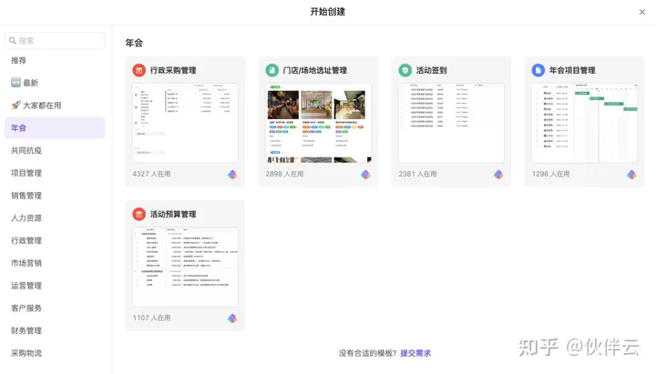
Task: Select 大家都在用 in the sidebar
Action: pos(36,106)
